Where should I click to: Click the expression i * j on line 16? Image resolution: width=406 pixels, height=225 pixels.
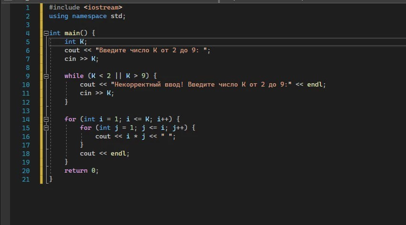coord(136,136)
